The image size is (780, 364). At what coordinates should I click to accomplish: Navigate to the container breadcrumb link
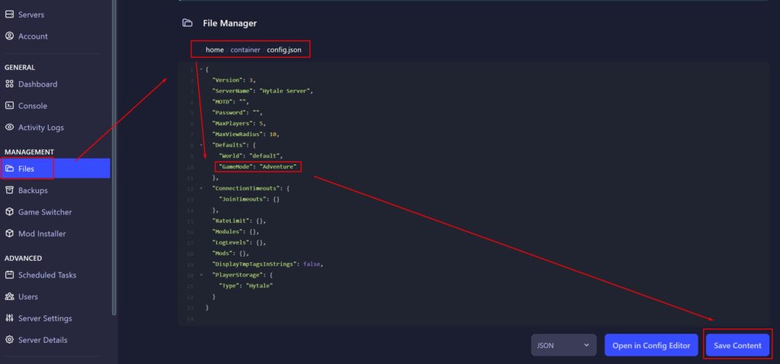pyautogui.click(x=245, y=49)
